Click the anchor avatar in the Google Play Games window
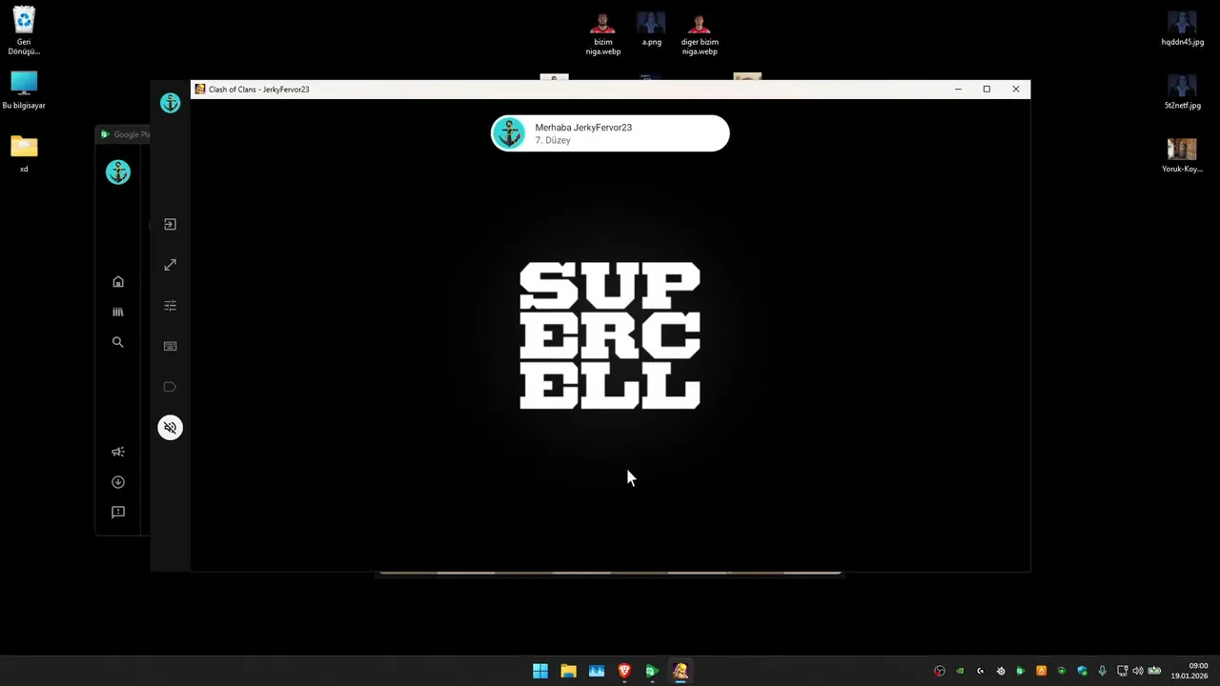Viewport: 1220px width, 686px height. point(118,172)
